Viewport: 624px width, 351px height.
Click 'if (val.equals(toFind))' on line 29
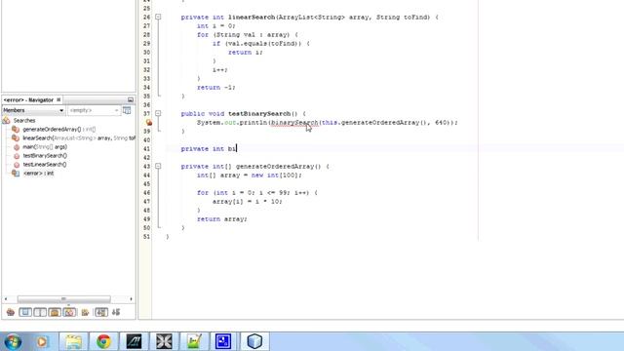(x=257, y=43)
